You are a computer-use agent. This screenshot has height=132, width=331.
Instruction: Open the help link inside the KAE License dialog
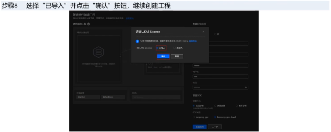point(193,41)
